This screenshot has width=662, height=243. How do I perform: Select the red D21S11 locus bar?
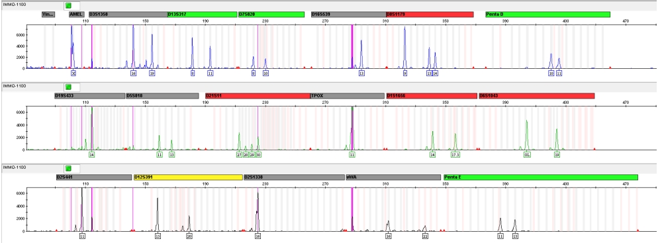pyautogui.click(x=258, y=96)
